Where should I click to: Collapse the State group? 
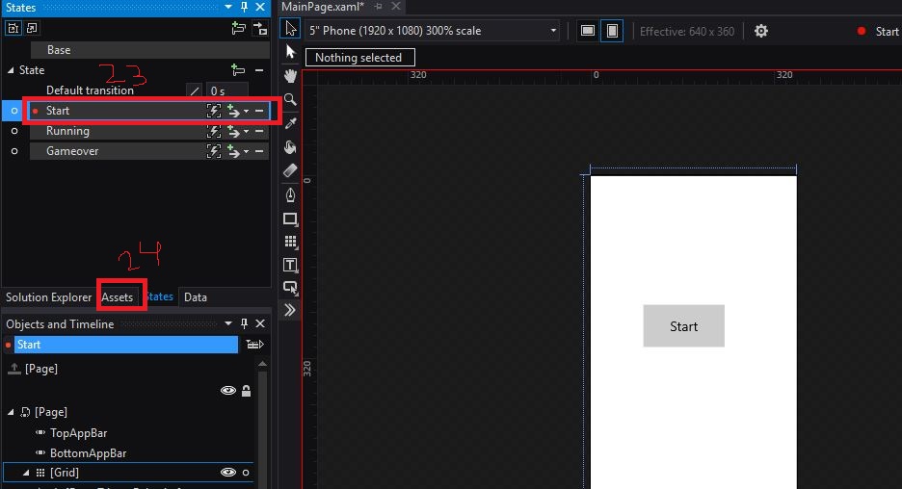(x=11, y=70)
